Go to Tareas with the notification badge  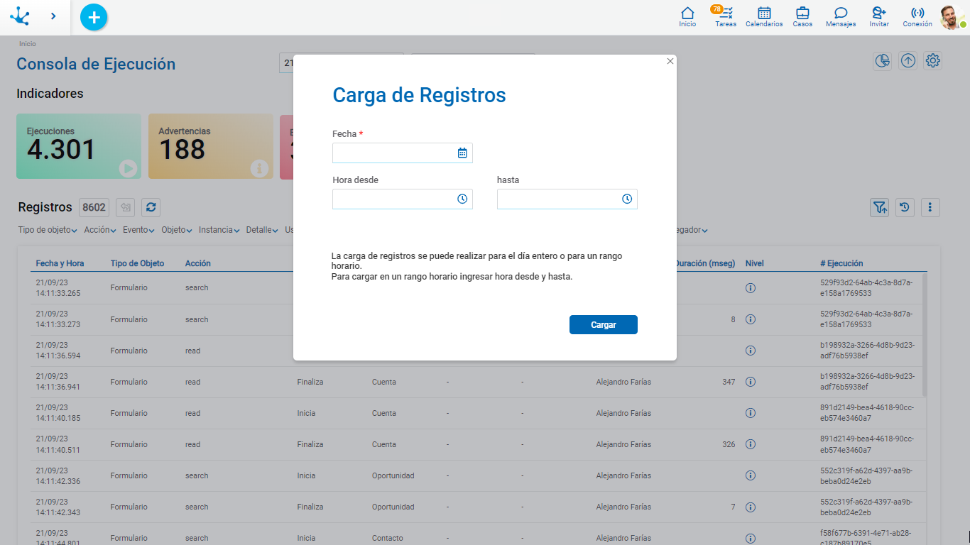click(725, 16)
